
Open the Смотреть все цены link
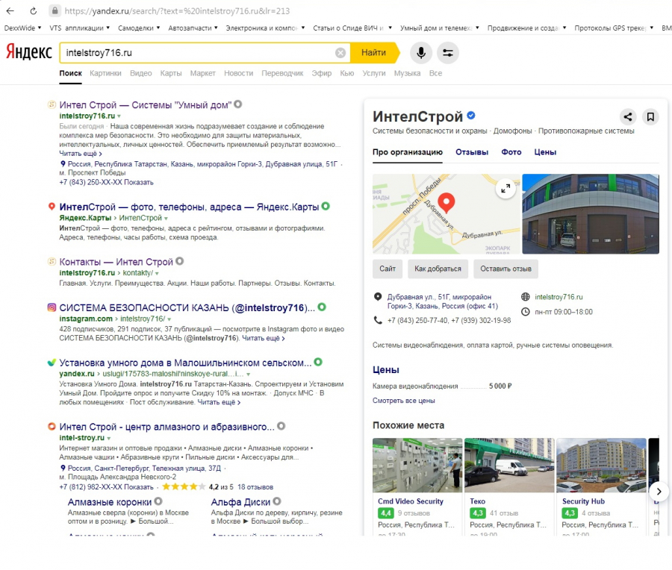coord(404,401)
